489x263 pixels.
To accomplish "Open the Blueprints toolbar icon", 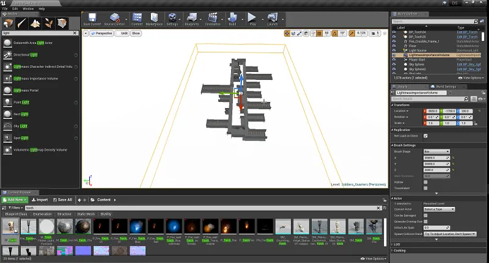I will [x=191, y=20].
